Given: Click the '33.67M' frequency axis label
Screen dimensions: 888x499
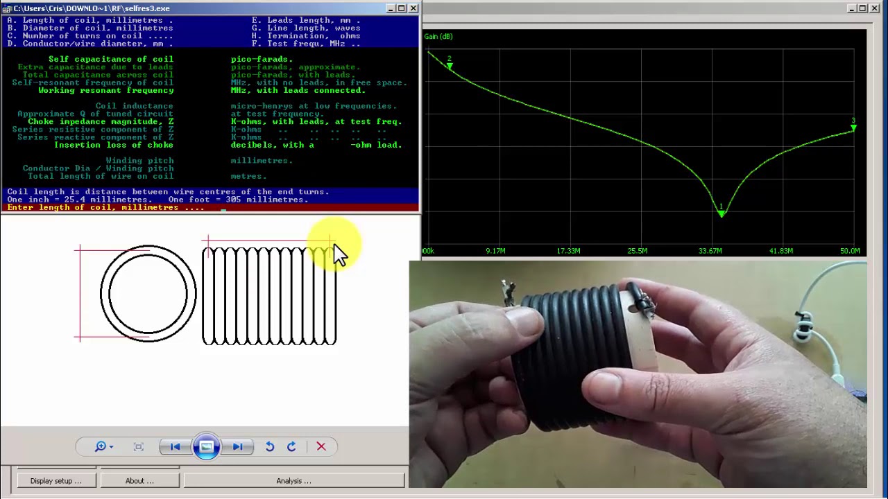Looking at the screenshot, I should 710,251.
